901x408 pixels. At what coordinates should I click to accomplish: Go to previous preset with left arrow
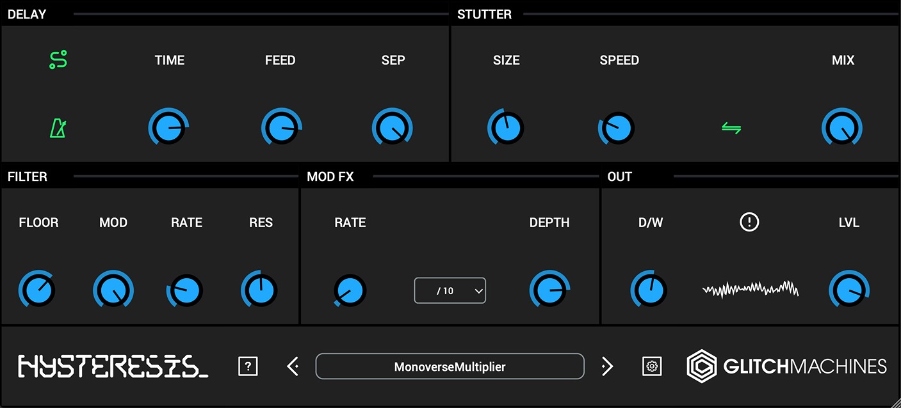tap(293, 366)
